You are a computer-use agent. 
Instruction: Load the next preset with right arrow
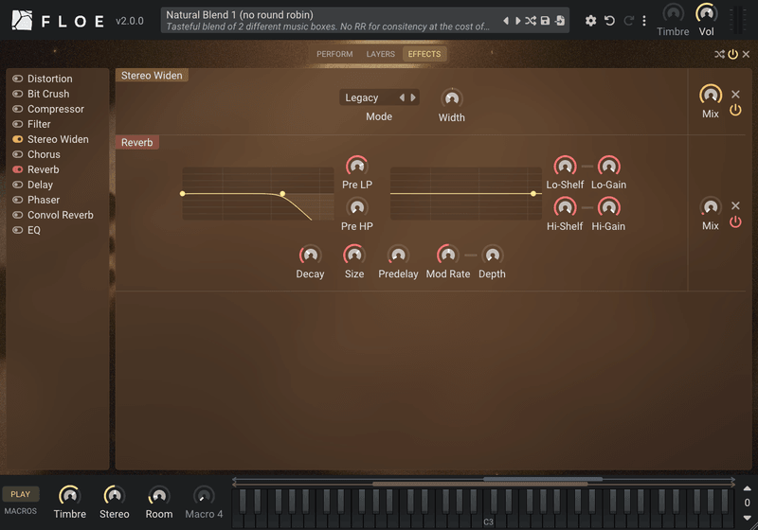click(517, 21)
